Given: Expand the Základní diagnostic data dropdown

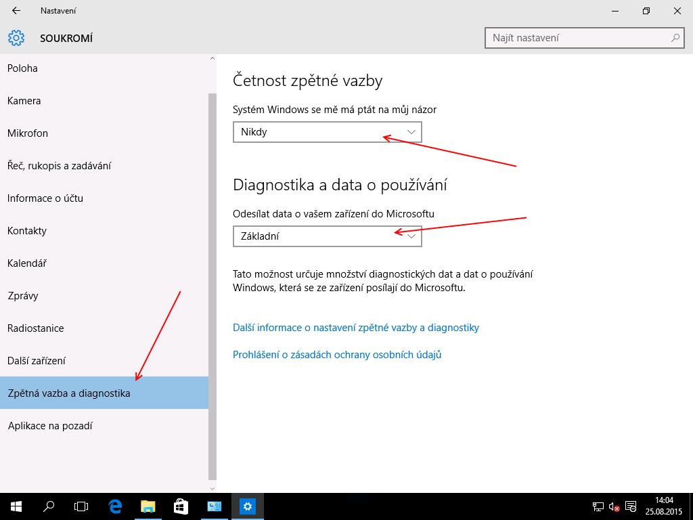Looking at the screenshot, I should point(327,236).
